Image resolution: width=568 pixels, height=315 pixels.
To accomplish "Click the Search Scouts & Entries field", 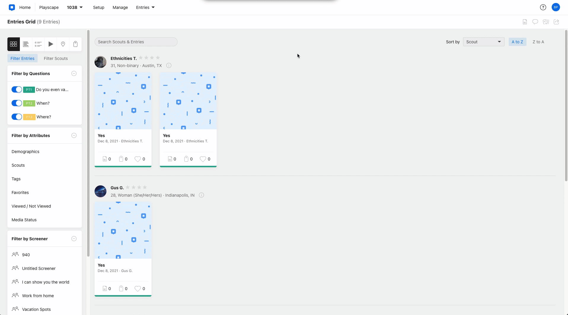I will 136,42.
